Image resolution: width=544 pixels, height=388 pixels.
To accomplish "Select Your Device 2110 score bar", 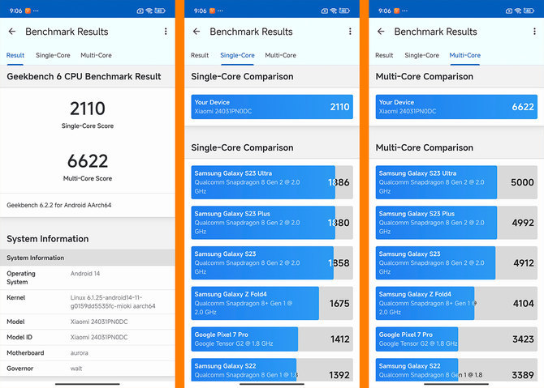I will (272, 107).
